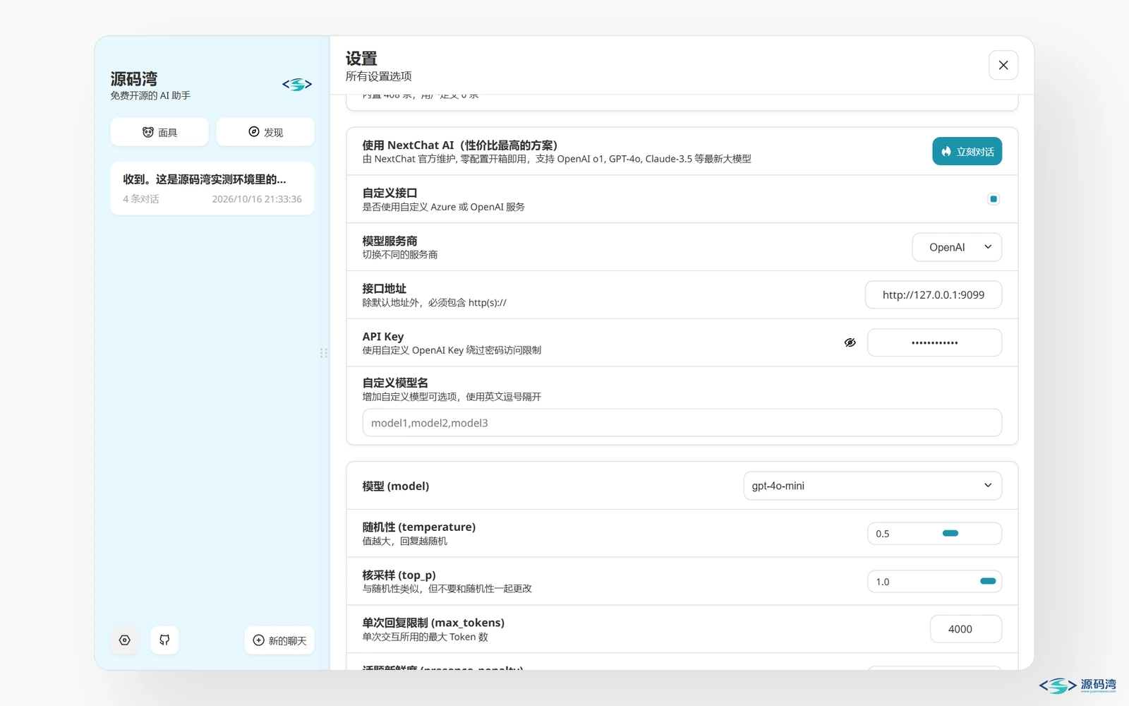Click the 单次回复限制 (max_tokens) label
The height and width of the screenshot is (706, 1129).
pos(433,623)
